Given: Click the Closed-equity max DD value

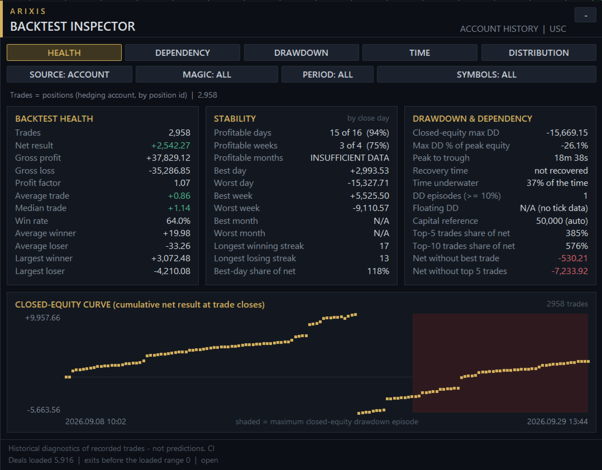Looking at the screenshot, I should click(567, 133).
